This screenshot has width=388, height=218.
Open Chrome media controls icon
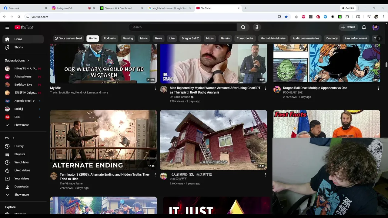coord(369,17)
